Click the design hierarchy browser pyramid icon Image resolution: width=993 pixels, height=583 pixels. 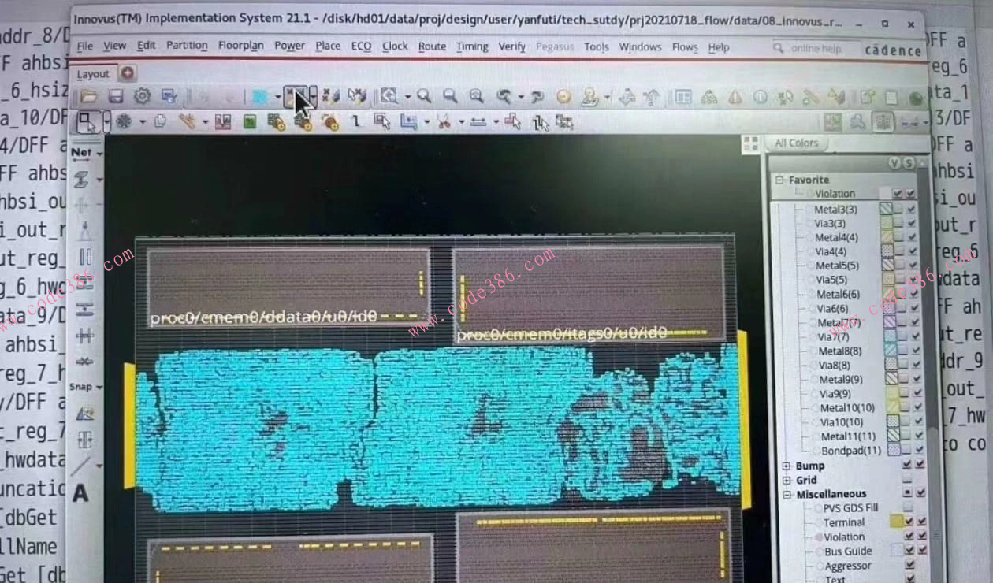click(708, 97)
